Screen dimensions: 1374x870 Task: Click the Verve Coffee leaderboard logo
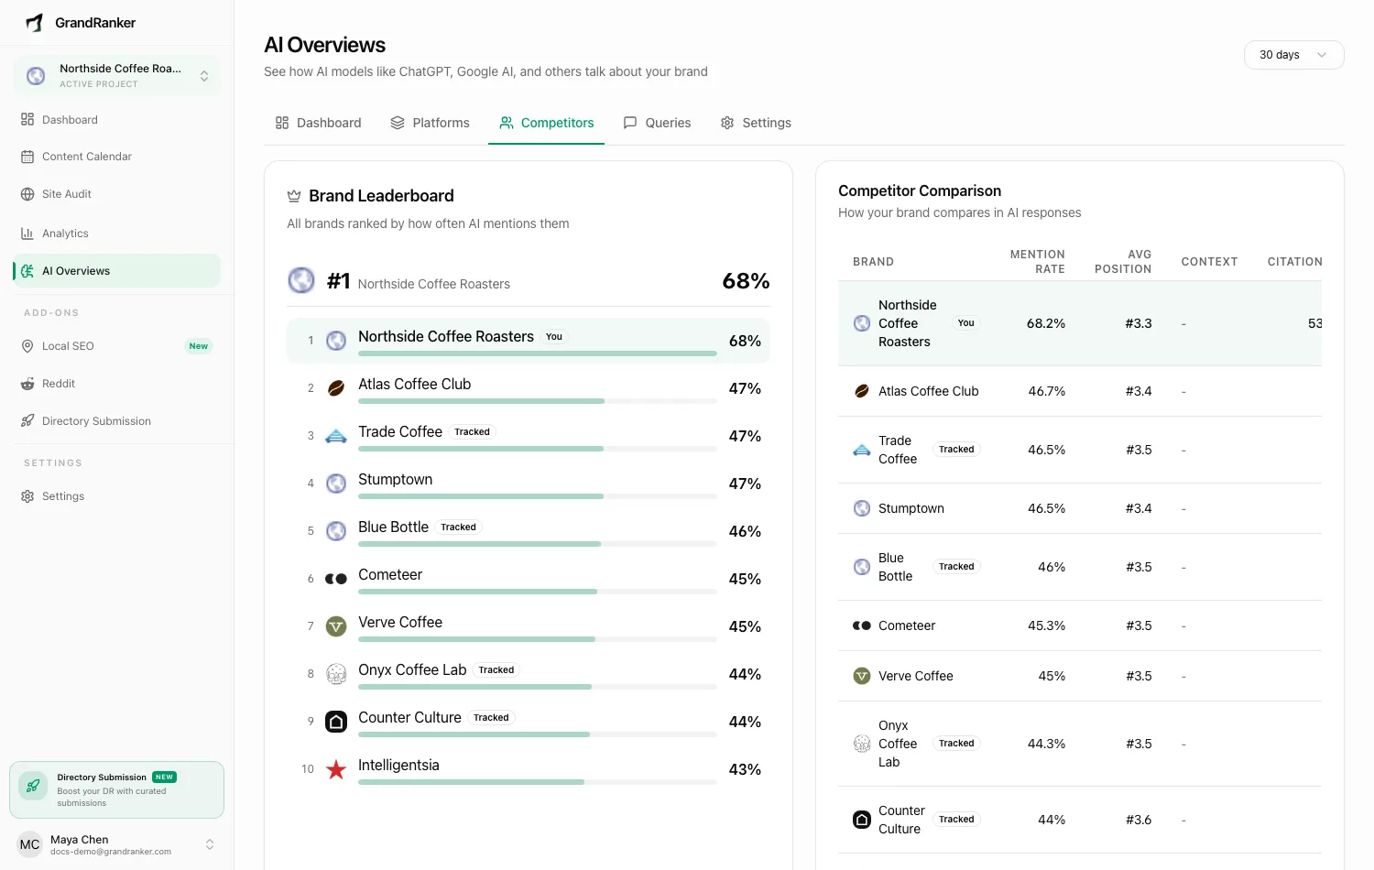[336, 626]
